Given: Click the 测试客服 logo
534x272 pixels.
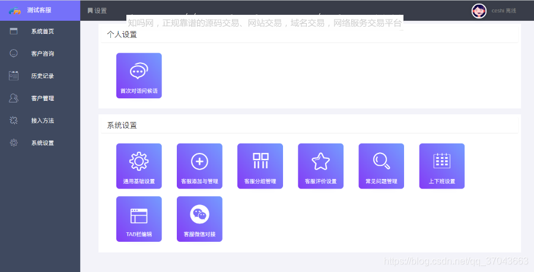Looking at the screenshot, I should click(40, 11).
